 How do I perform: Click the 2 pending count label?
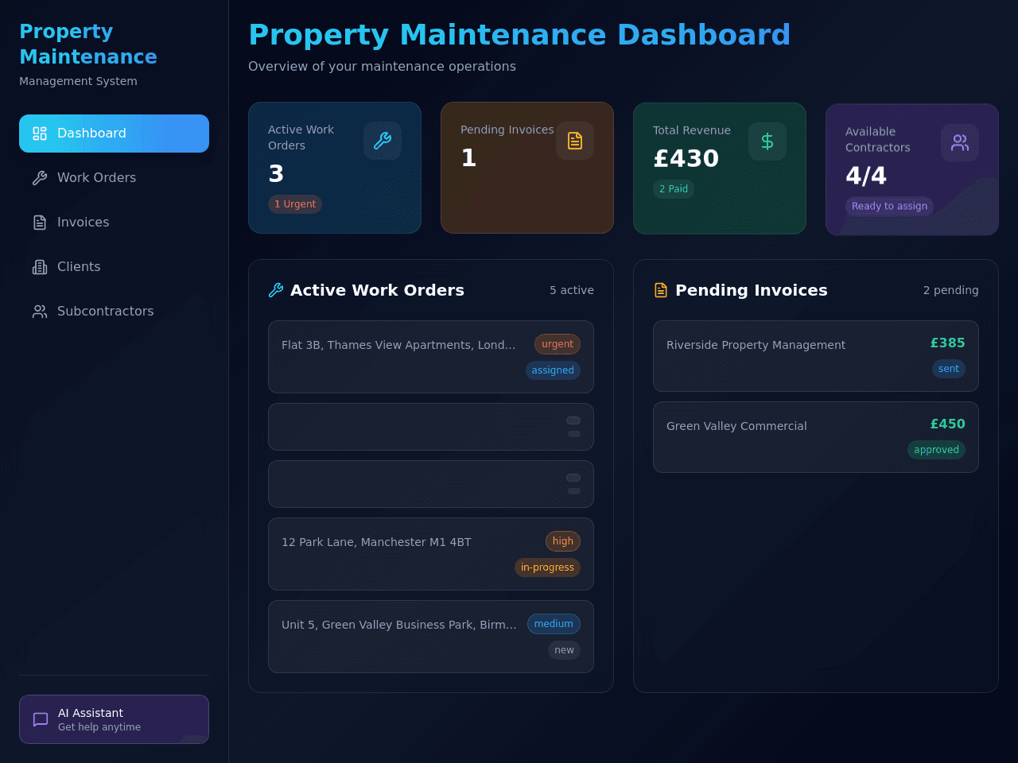pyautogui.click(x=951, y=290)
